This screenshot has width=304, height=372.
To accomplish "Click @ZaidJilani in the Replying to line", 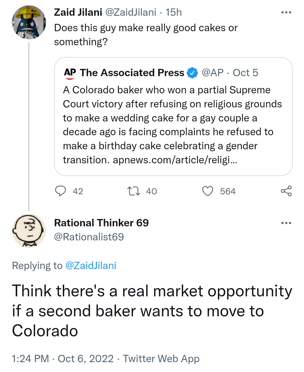I will coord(91,266).
